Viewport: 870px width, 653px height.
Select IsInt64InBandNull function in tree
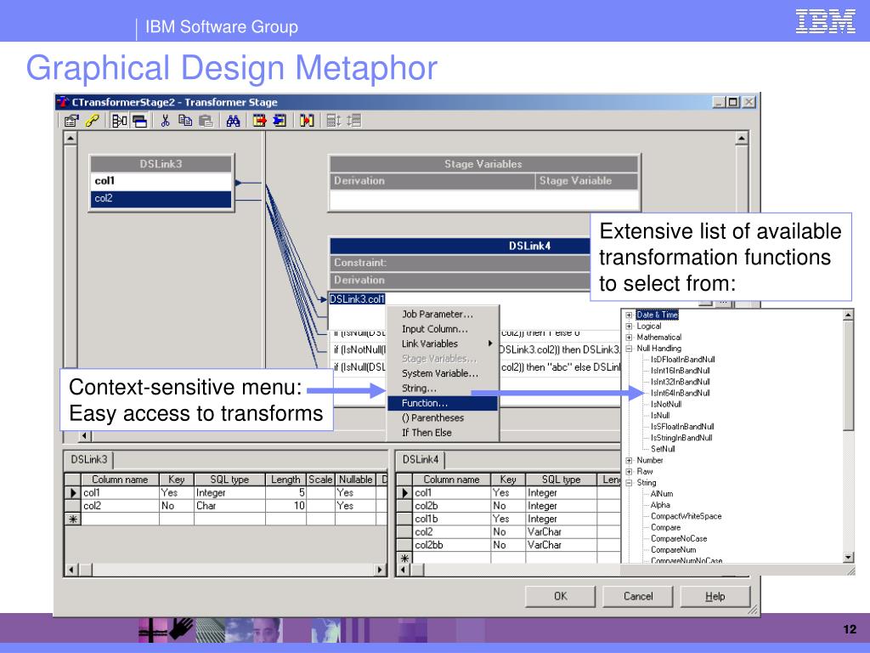(x=681, y=393)
